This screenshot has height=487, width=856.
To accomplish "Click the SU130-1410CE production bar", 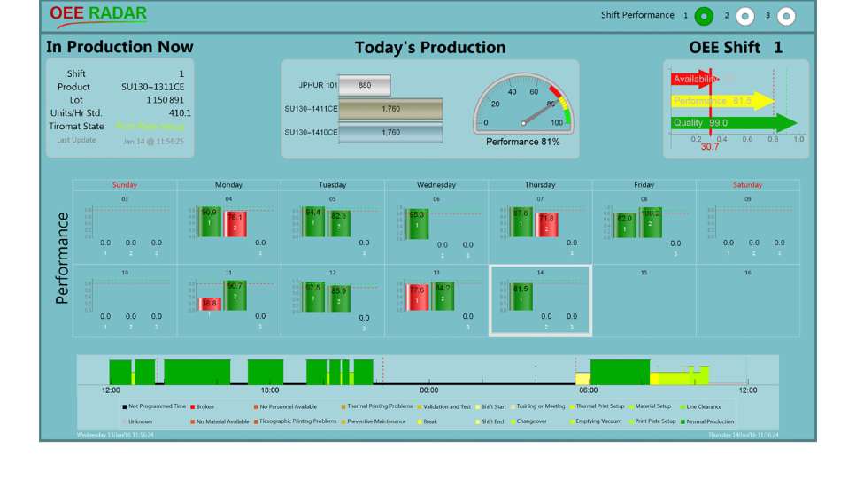I will (390, 132).
